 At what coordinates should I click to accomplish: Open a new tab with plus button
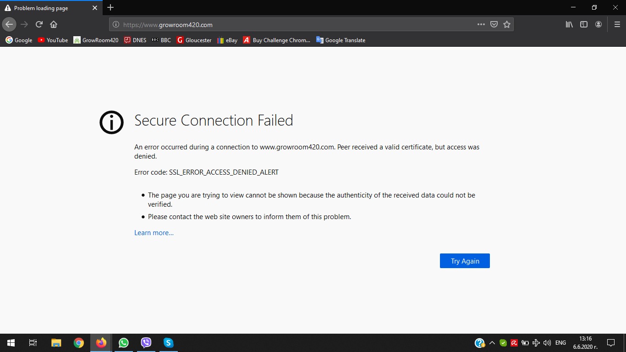110,7
